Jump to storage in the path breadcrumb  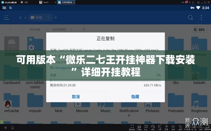[35, 29]
